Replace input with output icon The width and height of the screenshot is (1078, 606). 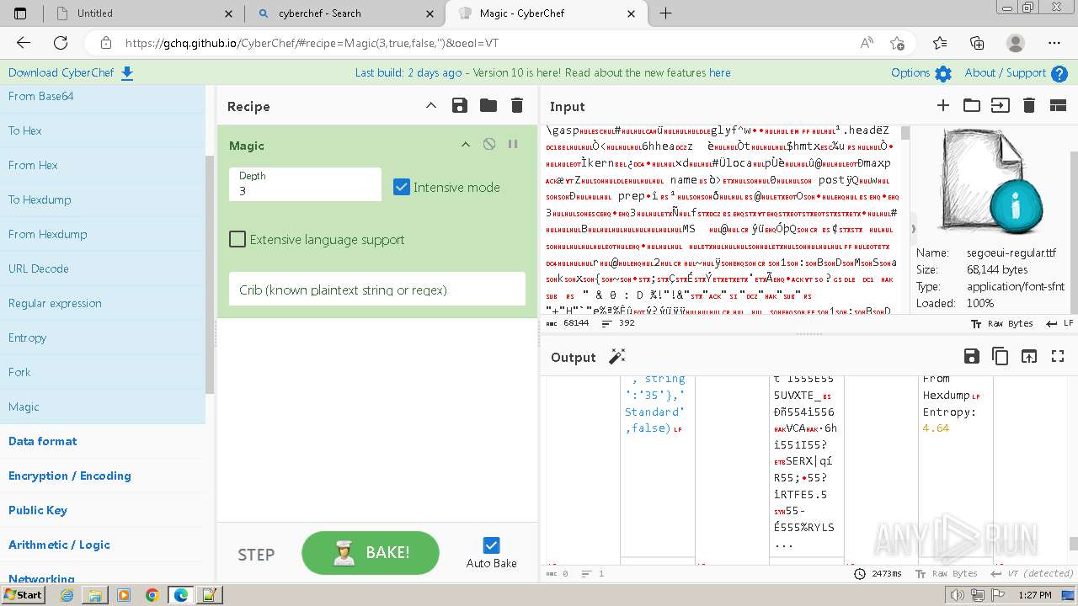(x=1029, y=356)
